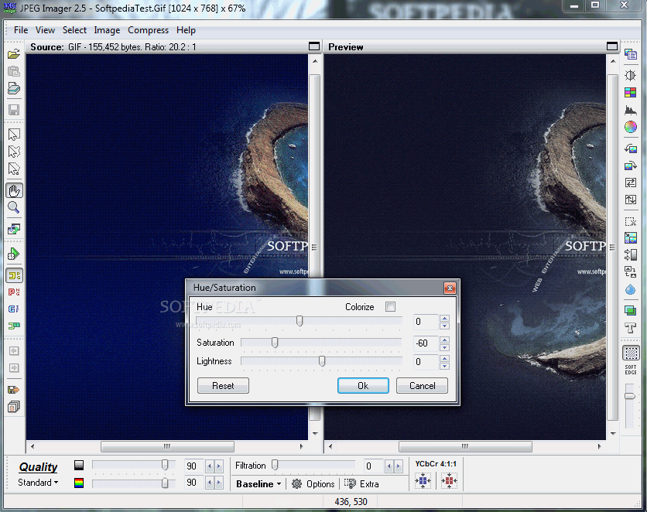This screenshot has height=512, width=647.
Task: Click the crop to selection icon
Action: point(630,221)
